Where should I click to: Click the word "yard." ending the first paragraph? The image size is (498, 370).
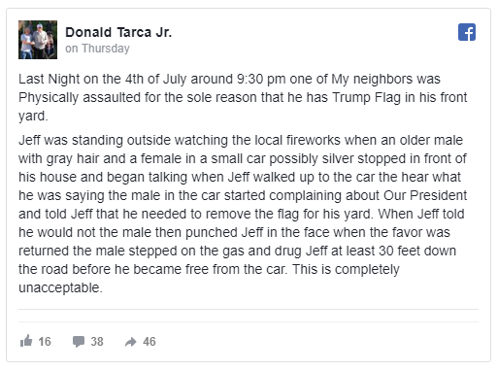33,117
